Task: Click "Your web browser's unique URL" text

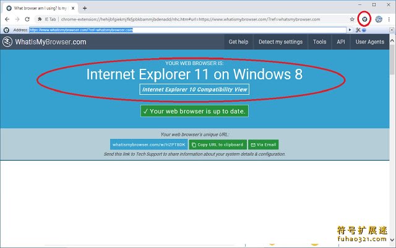Action: pos(195,135)
